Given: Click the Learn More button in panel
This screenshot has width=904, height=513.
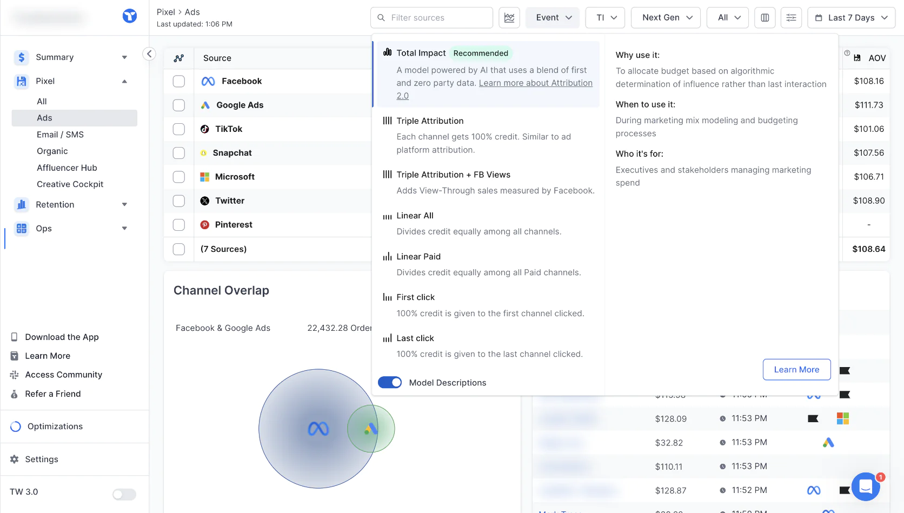Looking at the screenshot, I should pyautogui.click(x=796, y=370).
